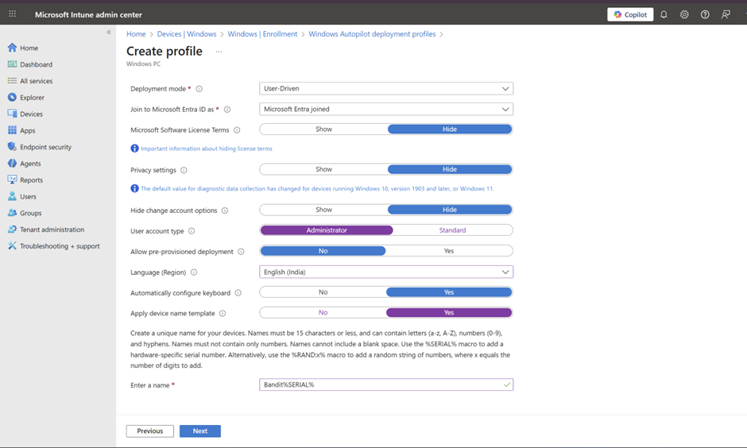Go to Tenant administration in sidebar
This screenshot has height=448, width=747.
pyautogui.click(x=52, y=230)
